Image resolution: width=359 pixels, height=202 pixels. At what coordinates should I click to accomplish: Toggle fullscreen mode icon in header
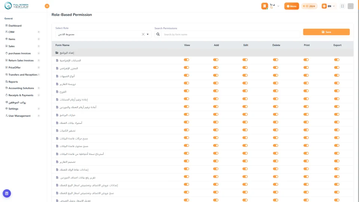point(342,6)
